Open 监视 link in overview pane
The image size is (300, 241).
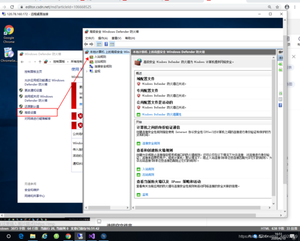(145, 195)
